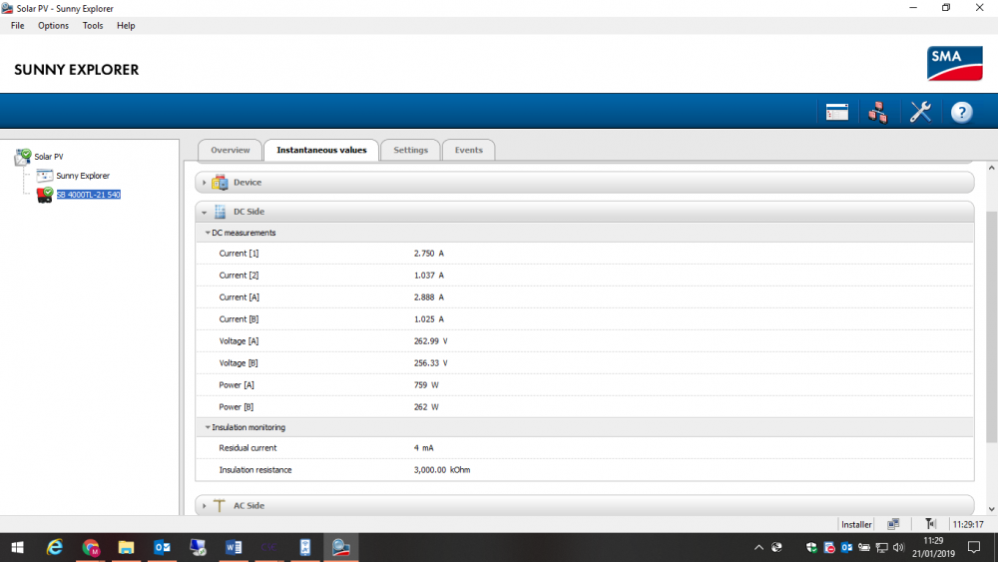Click the question mark help icon
Image resolution: width=998 pixels, height=562 pixels.
pos(962,112)
